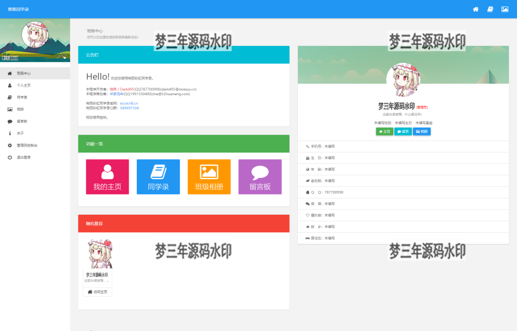This screenshot has height=331, width=517.
Task: Click the book icon beside 同学录
Action: [x=10, y=97]
